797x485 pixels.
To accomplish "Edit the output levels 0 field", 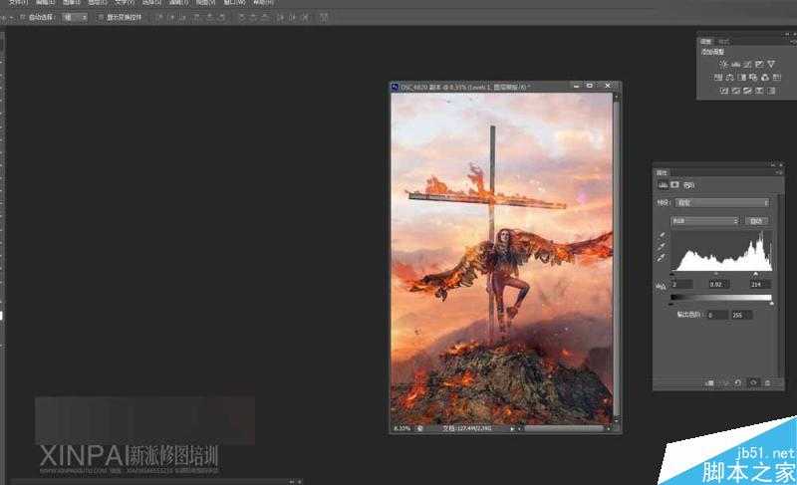I will (x=717, y=316).
